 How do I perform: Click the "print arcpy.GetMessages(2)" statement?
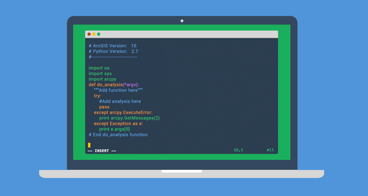(129, 118)
